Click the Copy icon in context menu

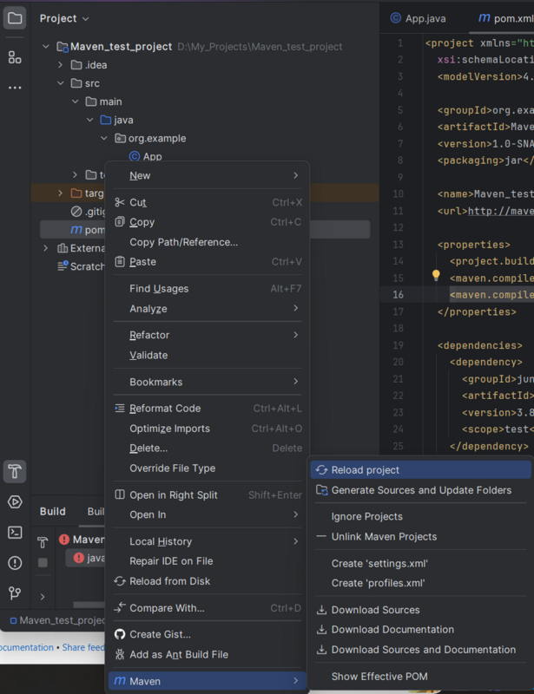(x=120, y=222)
